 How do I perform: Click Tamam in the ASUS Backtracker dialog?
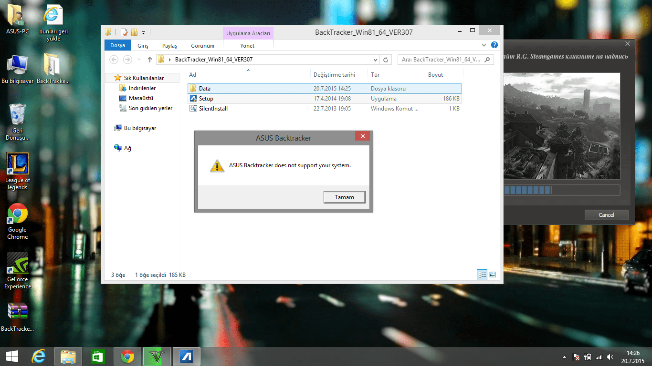click(x=344, y=197)
